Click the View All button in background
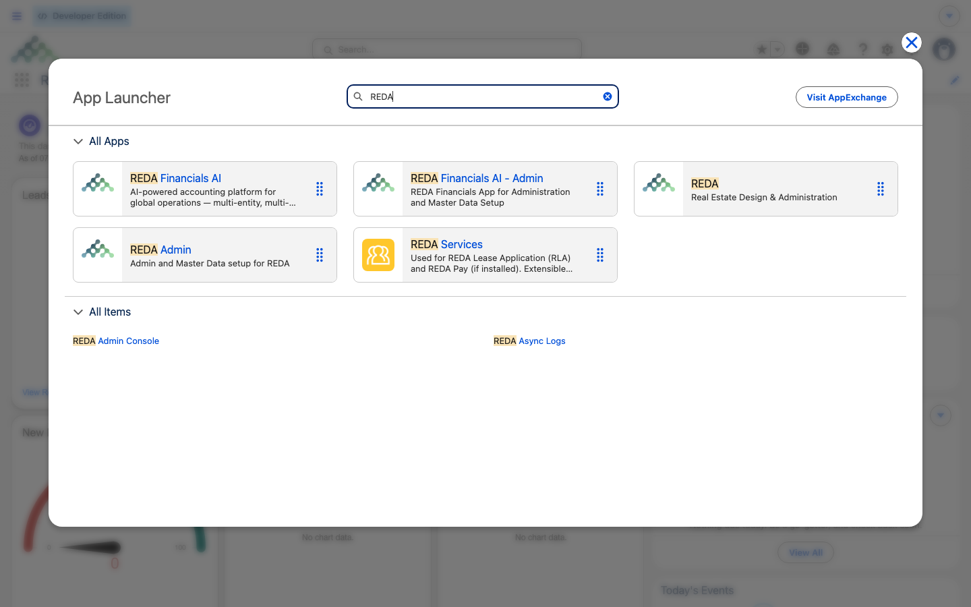971x607 pixels. click(x=806, y=552)
